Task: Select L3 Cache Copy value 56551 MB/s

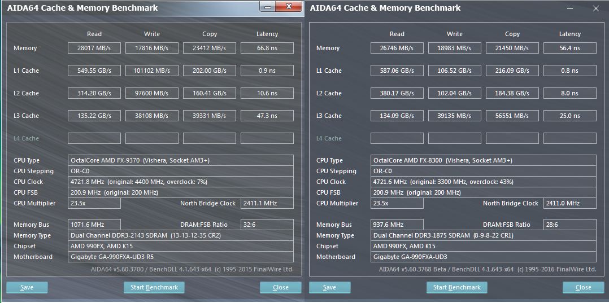Action: coord(512,116)
